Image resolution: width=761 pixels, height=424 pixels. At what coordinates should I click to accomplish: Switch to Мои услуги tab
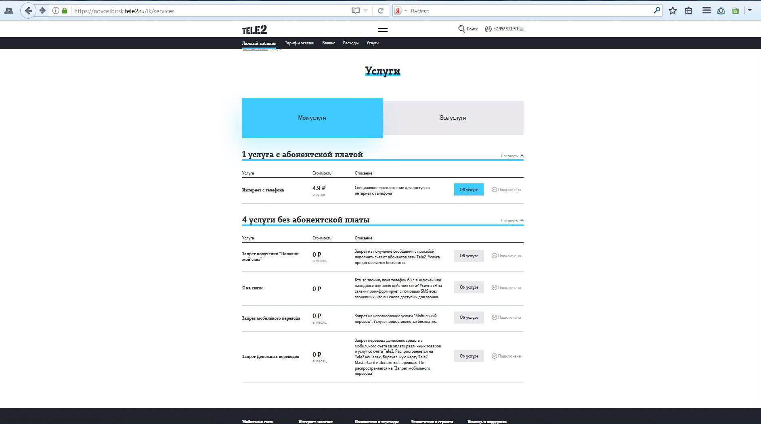pos(312,118)
